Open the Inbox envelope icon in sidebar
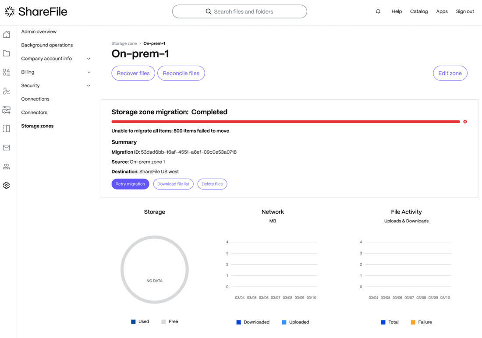The width and height of the screenshot is (482, 338). pyautogui.click(x=7, y=148)
